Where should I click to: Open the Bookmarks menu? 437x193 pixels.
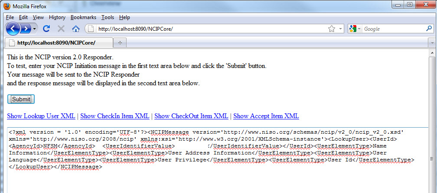click(83, 17)
